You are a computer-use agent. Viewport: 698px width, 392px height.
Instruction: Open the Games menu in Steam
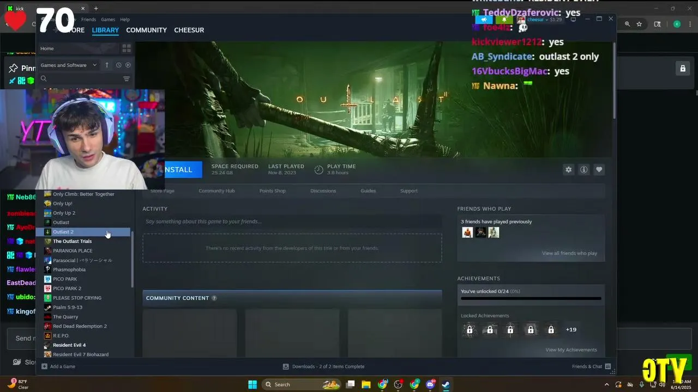tap(108, 20)
